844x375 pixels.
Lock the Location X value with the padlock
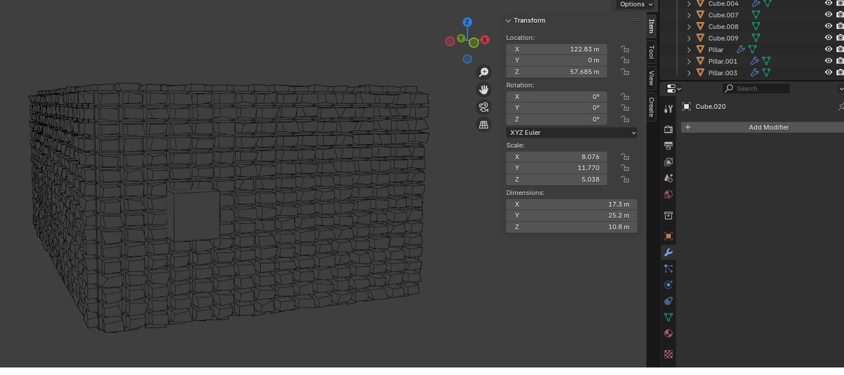click(x=625, y=49)
